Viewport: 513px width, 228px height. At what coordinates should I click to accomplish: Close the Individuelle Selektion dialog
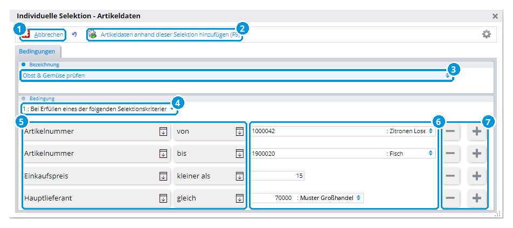click(495, 16)
